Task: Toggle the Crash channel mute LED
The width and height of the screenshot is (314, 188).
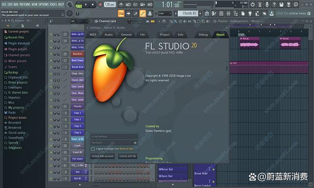Action: tap(51, 146)
